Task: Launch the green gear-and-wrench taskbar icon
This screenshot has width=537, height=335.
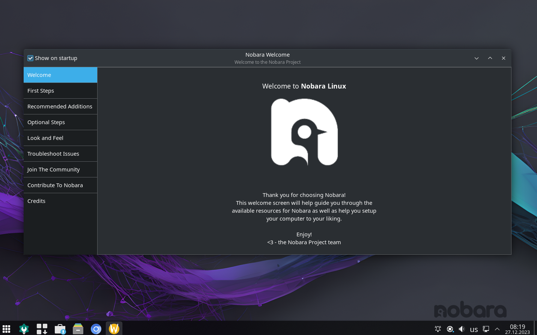Action: tap(24, 329)
